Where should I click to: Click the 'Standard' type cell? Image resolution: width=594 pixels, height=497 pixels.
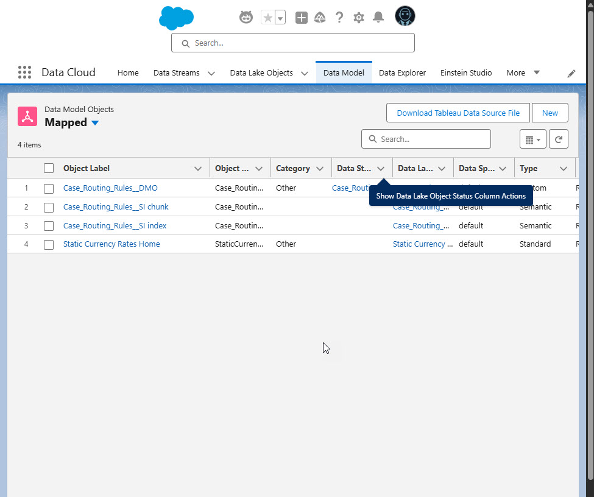coord(535,244)
